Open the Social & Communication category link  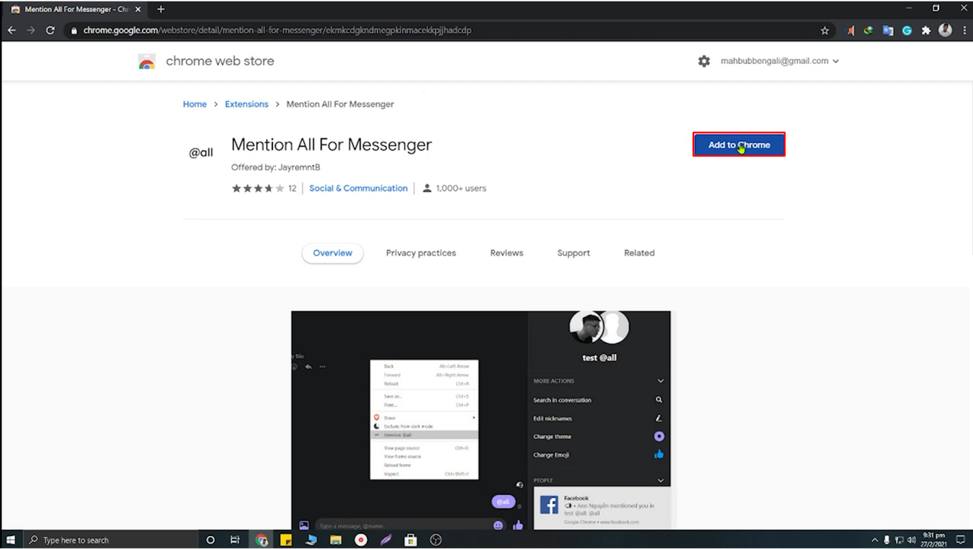pos(358,188)
